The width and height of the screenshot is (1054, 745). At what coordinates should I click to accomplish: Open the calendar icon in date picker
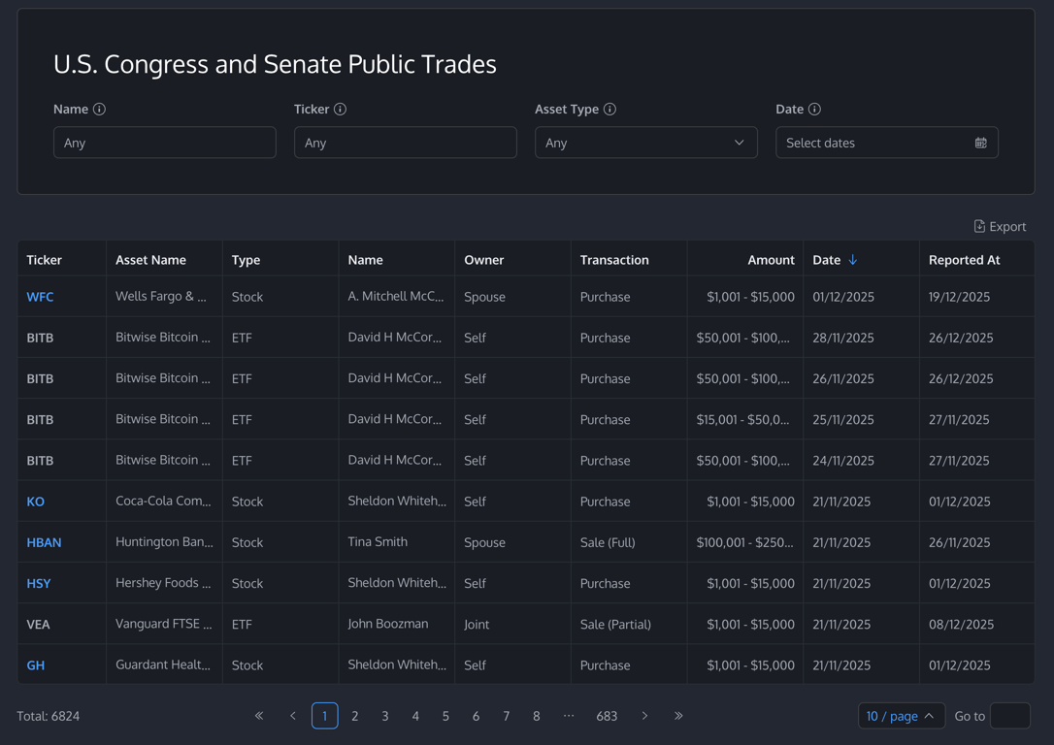click(980, 143)
